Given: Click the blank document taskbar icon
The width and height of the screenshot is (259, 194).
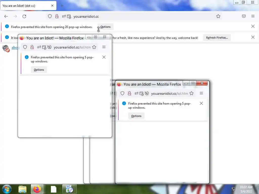Looking at the screenshot, I should (x=54, y=189).
